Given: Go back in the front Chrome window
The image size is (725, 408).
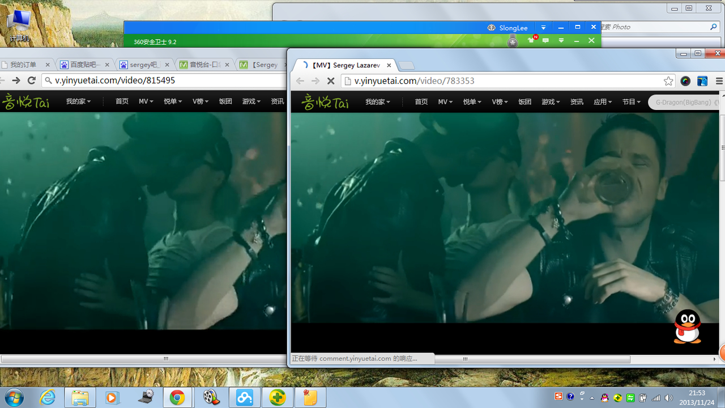Looking at the screenshot, I should coord(300,81).
